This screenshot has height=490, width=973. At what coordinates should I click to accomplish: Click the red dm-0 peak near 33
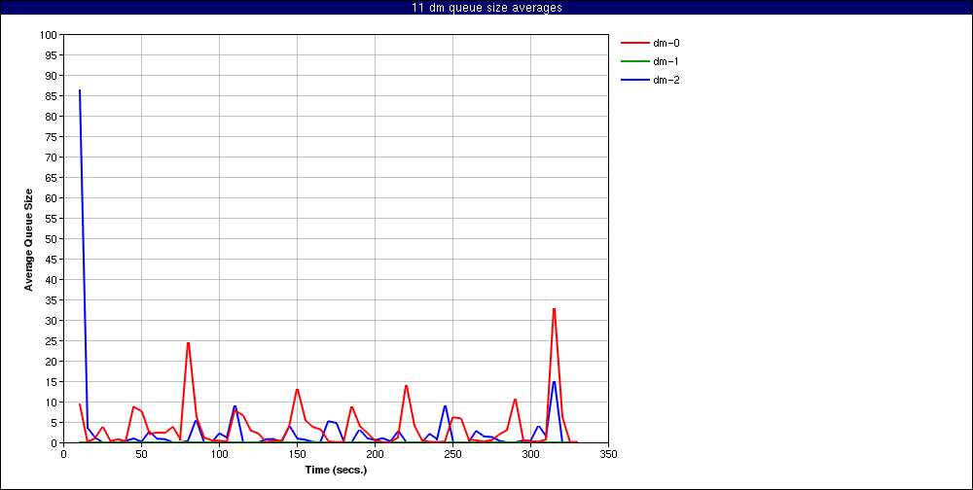click(x=554, y=309)
